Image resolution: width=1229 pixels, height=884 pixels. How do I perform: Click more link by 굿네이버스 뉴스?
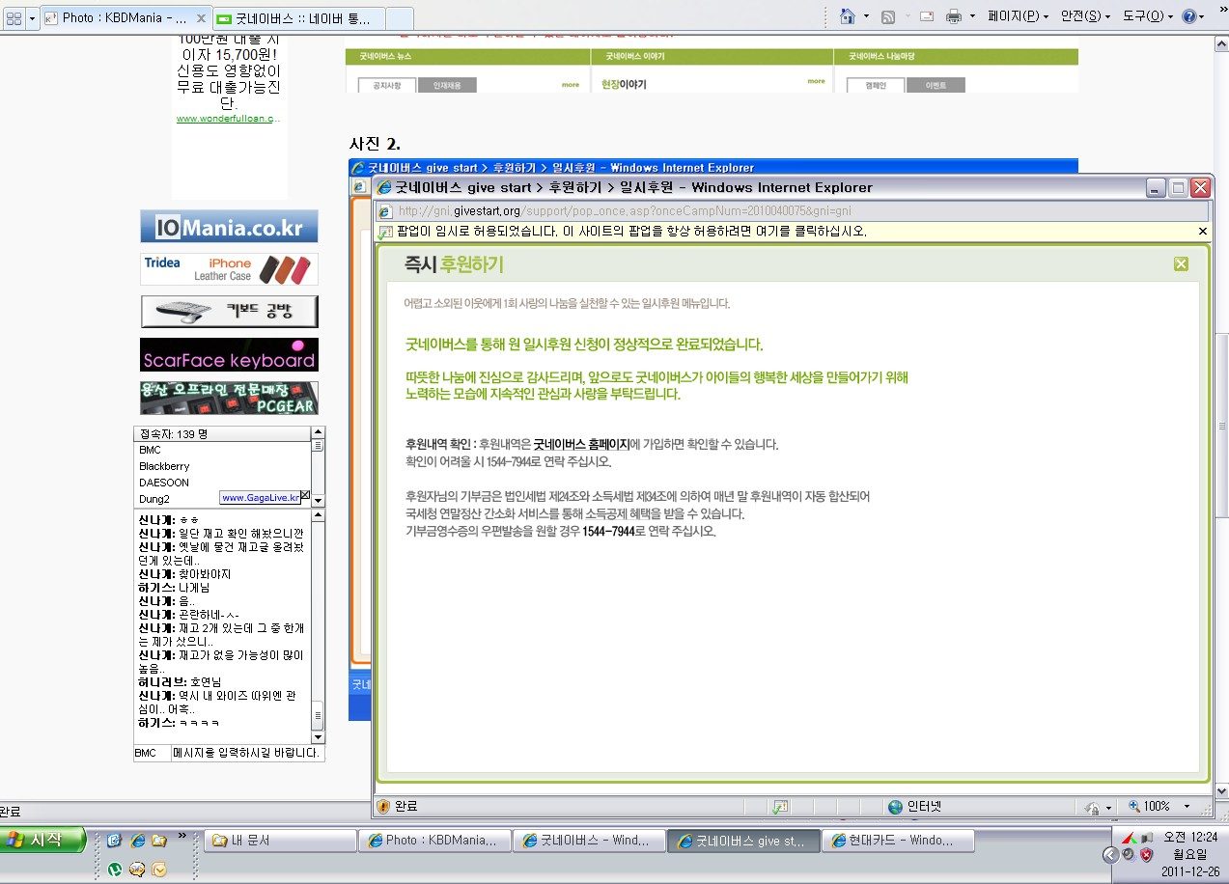pyautogui.click(x=571, y=84)
